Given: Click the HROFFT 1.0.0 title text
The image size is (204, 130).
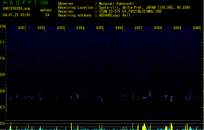Looking at the screenshot, I should [x=25, y=3].
